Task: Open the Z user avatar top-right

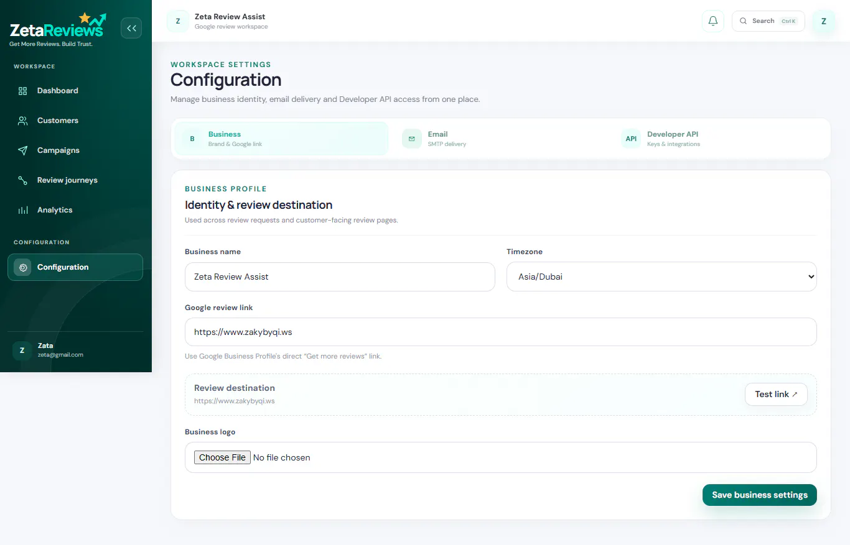Action: [824, 21]
